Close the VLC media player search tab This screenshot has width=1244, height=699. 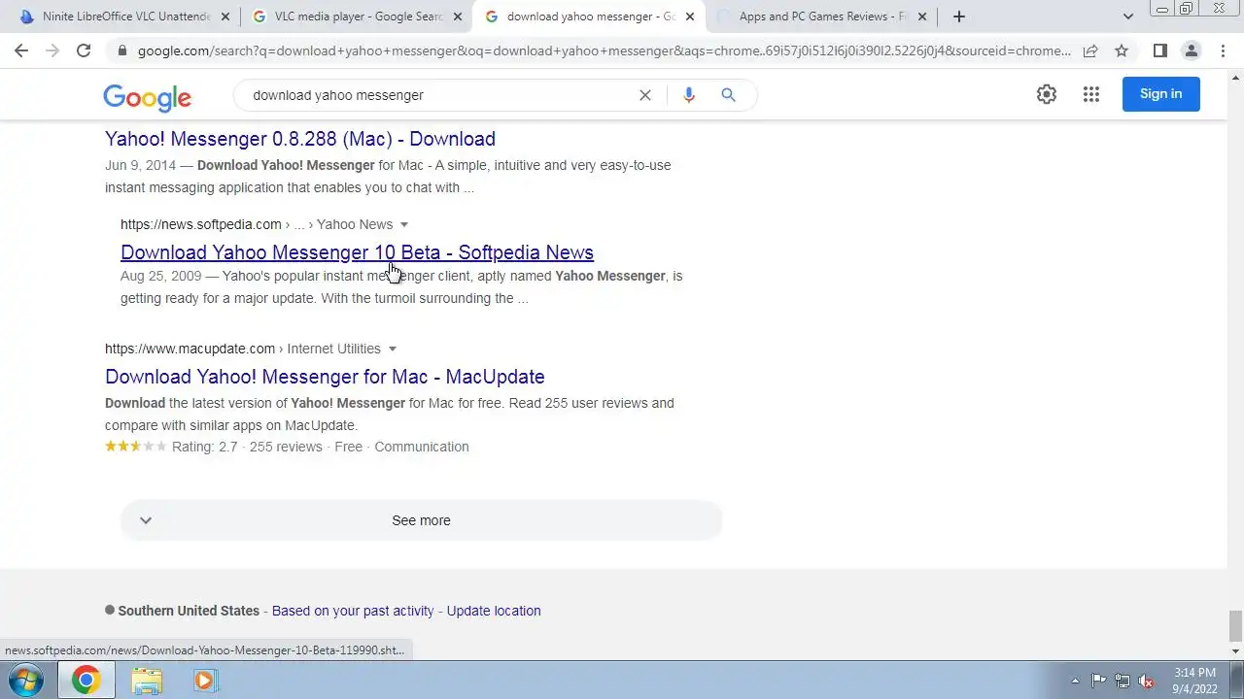pos(458,17)
